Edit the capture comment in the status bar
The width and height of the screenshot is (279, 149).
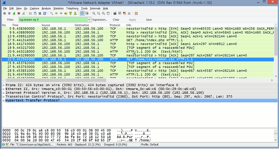tap(7, 144)
